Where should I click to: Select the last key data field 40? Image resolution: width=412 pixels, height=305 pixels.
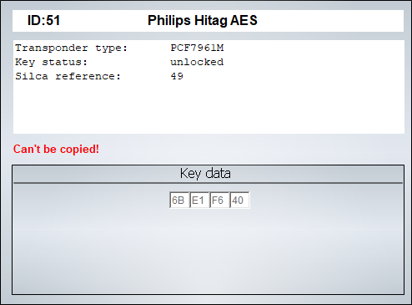[239, 200]
